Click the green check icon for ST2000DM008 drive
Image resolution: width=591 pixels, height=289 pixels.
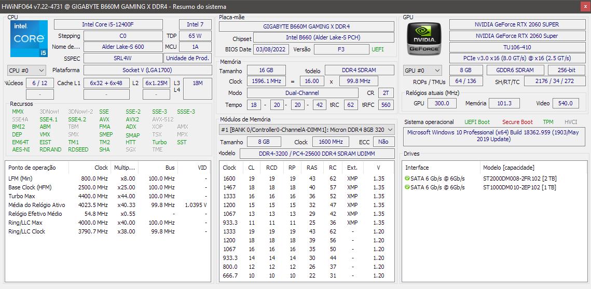[407, 178]
